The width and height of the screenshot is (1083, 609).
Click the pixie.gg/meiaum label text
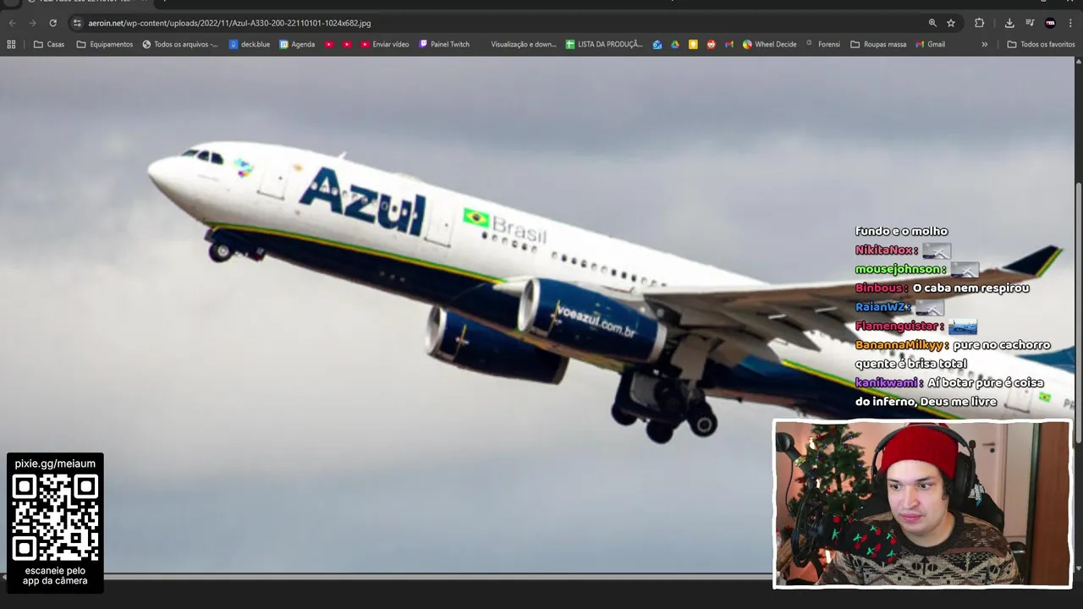(x=55, y=464)
